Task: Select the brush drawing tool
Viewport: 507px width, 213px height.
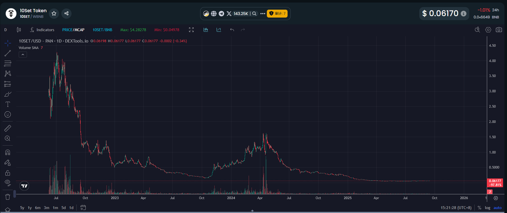Action: pyautogui.click(x=8, y=94)
